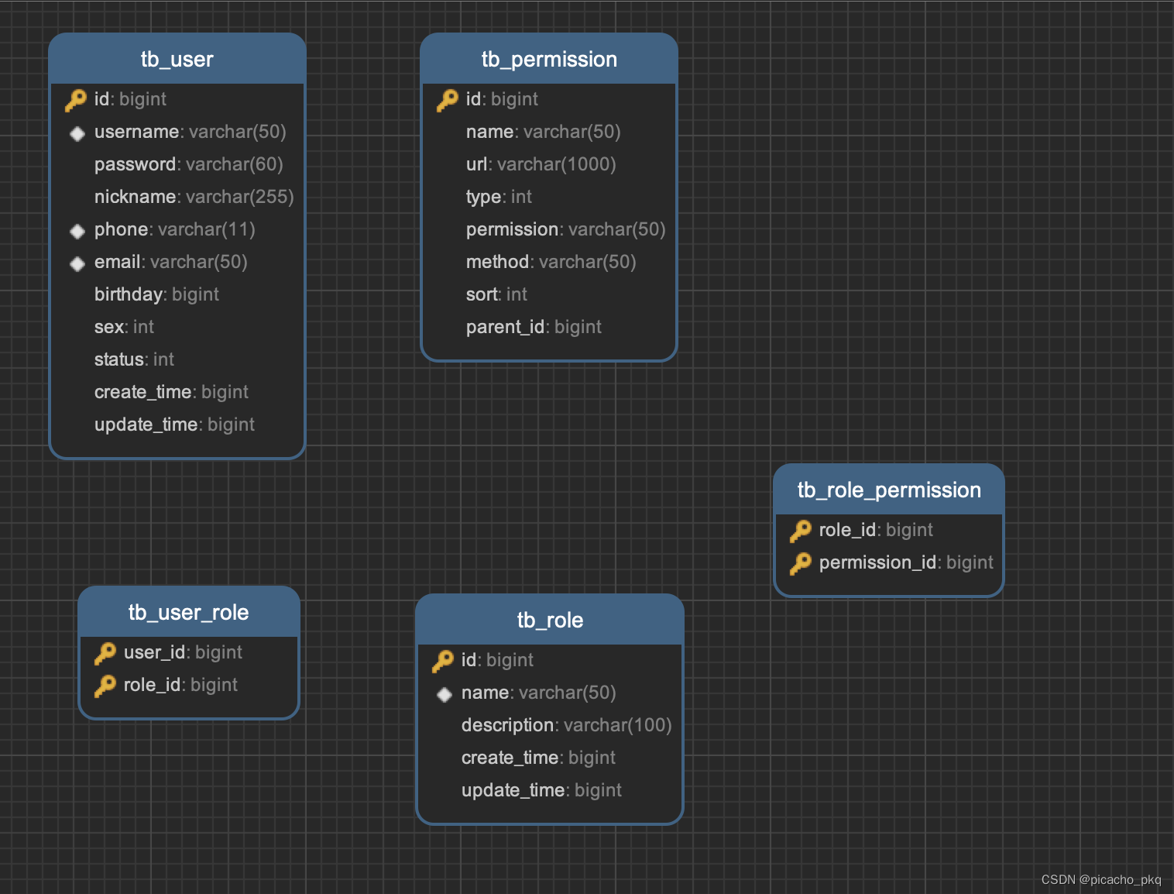Screen dimensions: 1174x894
Task: Select 'sort: int' column
Action: pos(549,294)
